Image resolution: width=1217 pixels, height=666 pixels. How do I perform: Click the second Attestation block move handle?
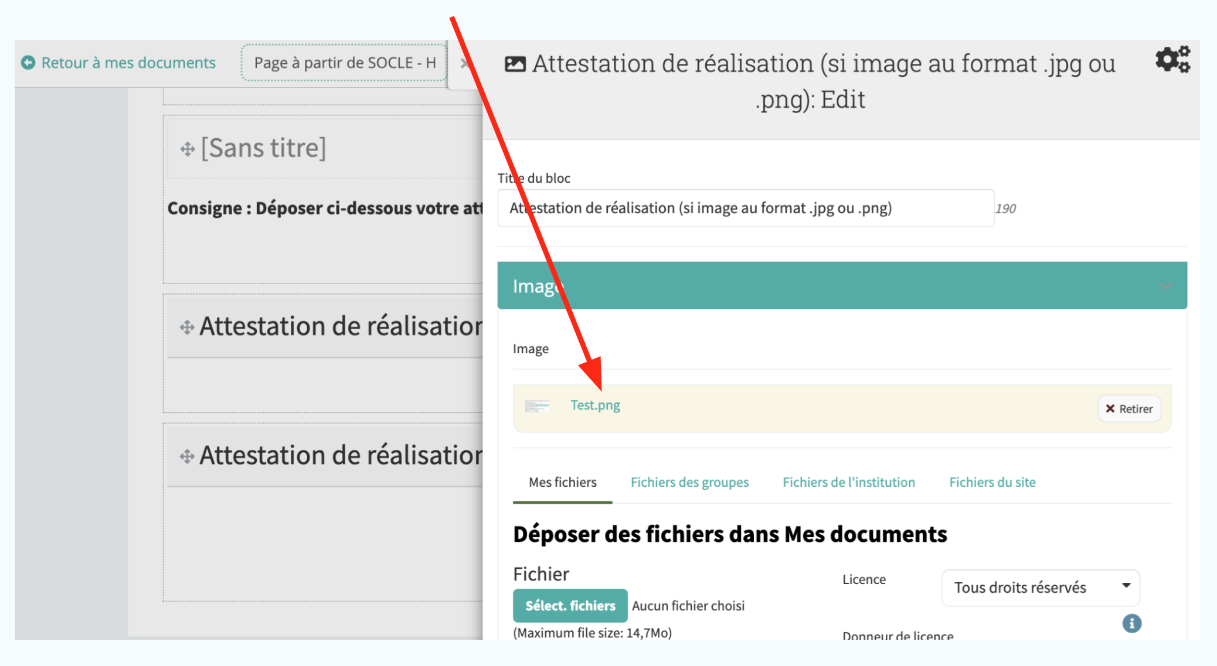pyautogui.click(x=187, y=456)
